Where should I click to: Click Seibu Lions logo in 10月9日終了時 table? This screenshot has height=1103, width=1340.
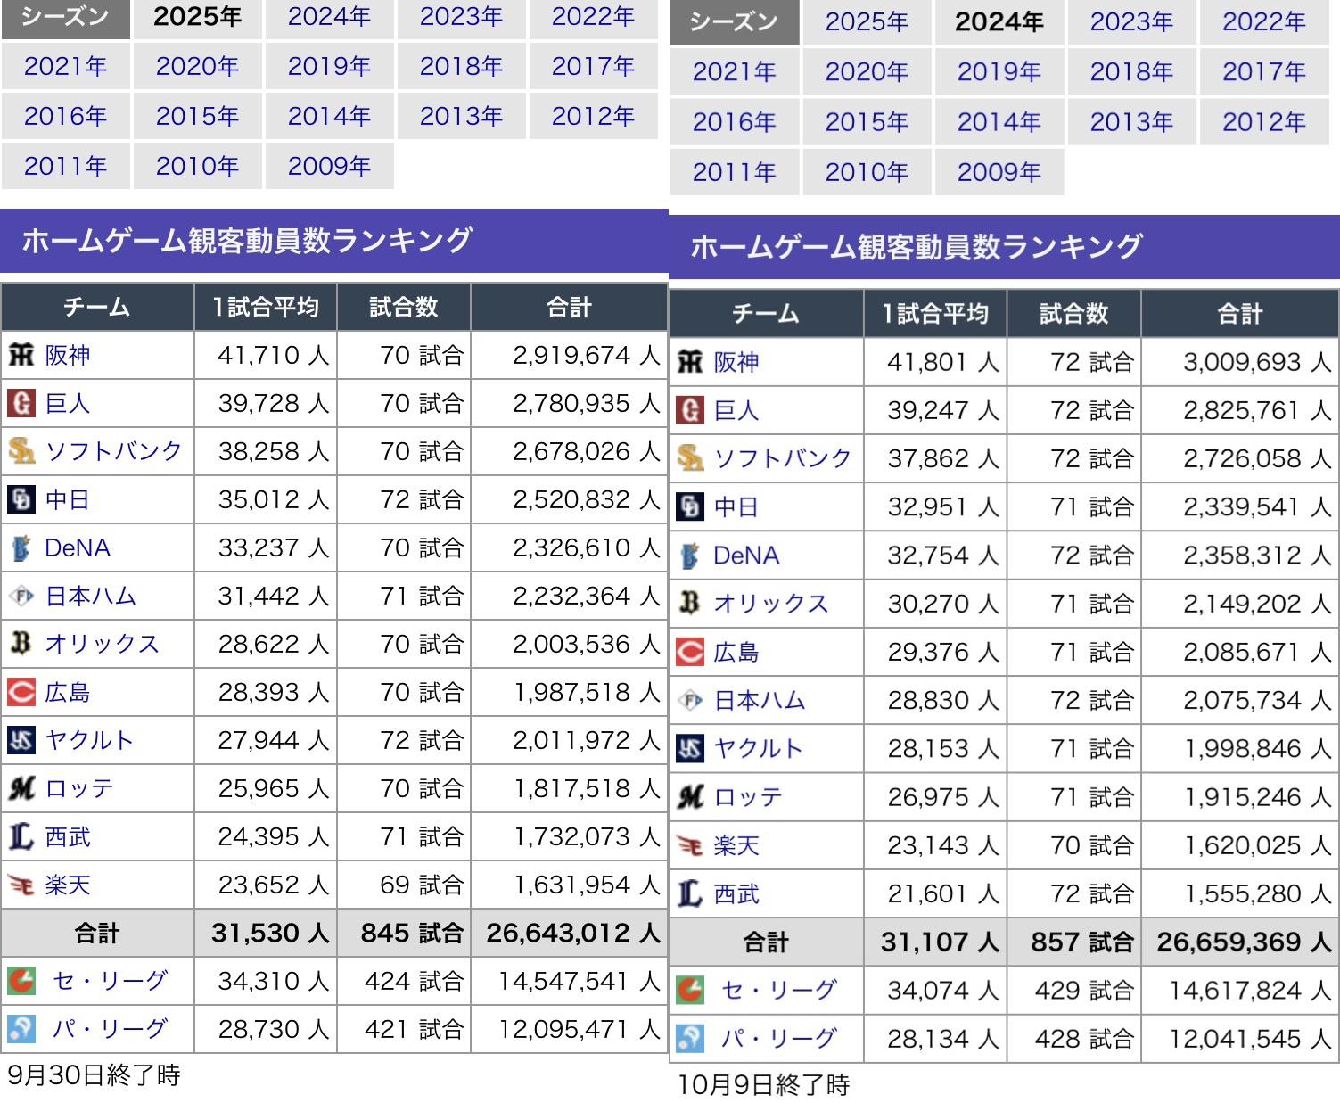pyautogui.click(x=690, y=893)
